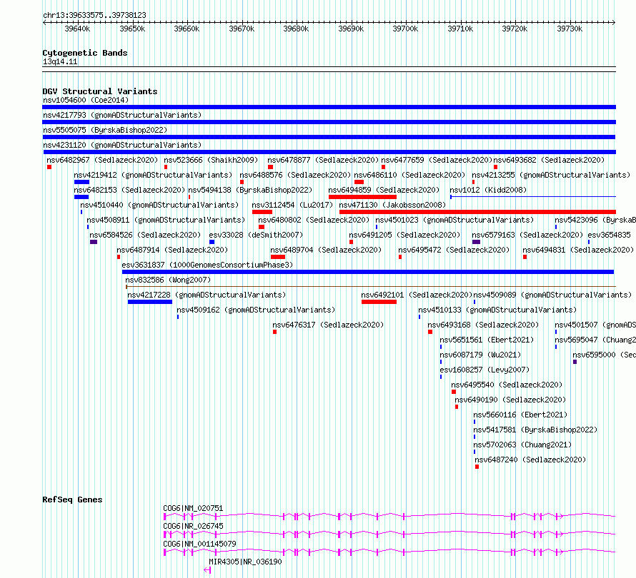This screenshot has height=578, width=636.
Task: Select red marker under nsv6482967
Action: (x=49, y=167)
